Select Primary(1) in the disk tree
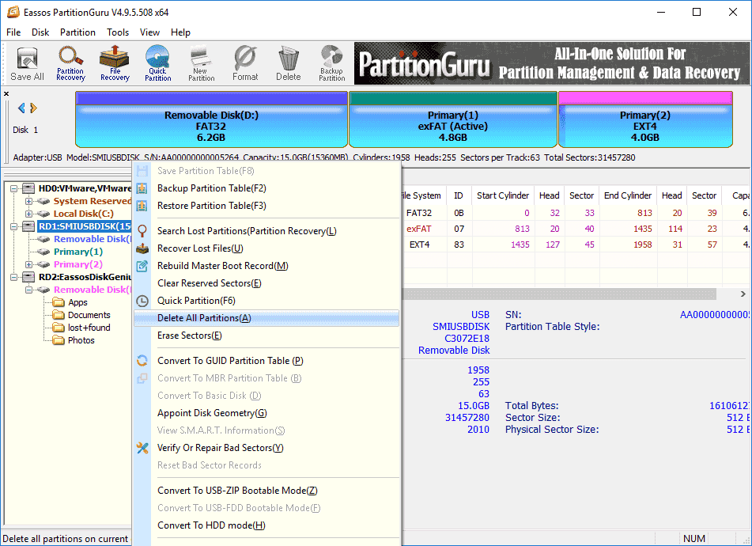The height and width of the screenshot is (546, 752). click(78, 252)
